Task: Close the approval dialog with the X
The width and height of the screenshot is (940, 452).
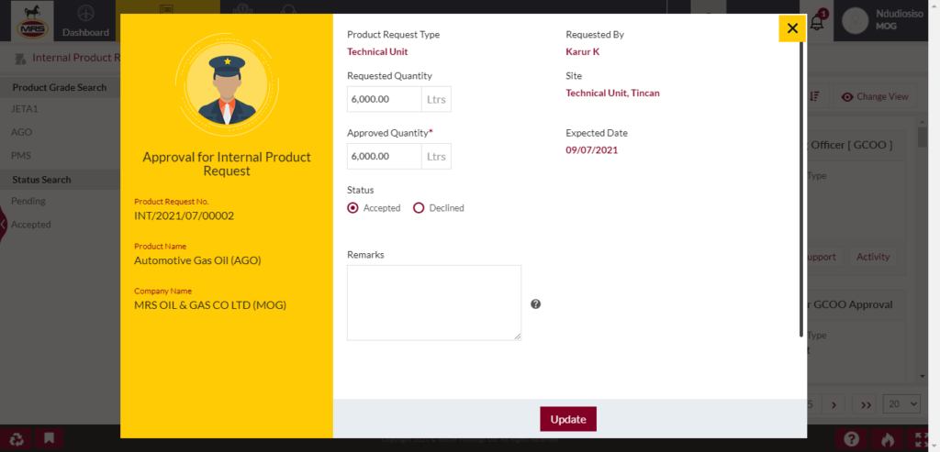Action: (792, 28)
